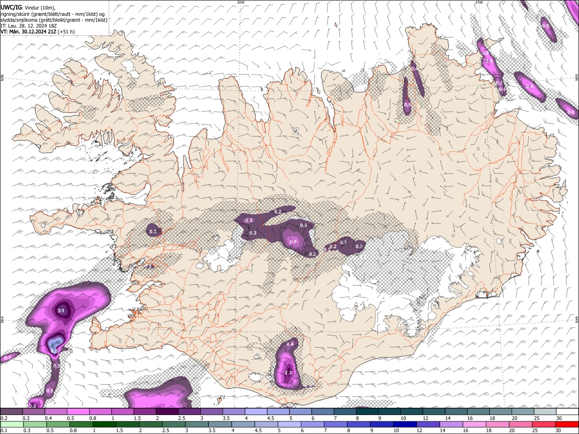The image size is (579, 434).
Task: Click the 0.8 precipitation value on the map
Action: coord(487,52)
